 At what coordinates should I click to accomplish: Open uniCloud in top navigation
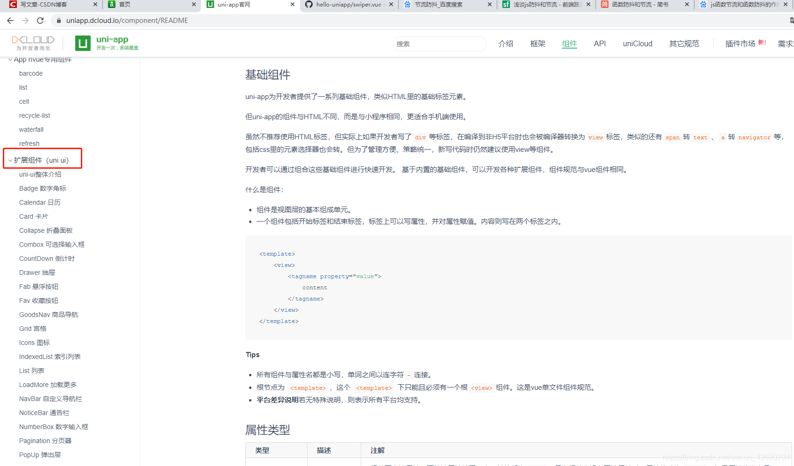coord(637,43)
